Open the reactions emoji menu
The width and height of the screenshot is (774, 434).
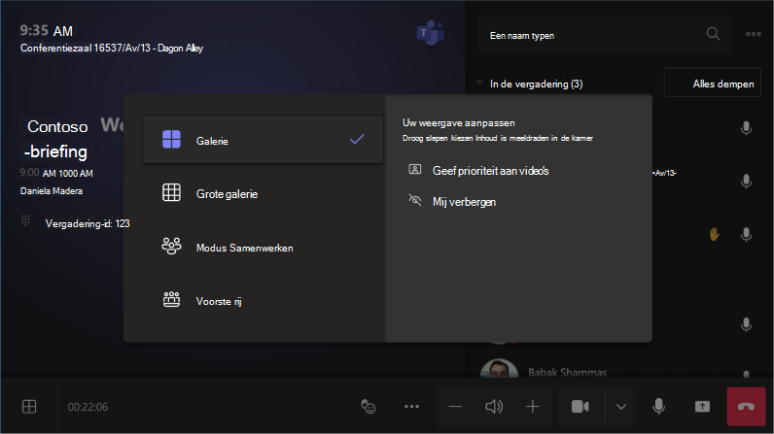tap(369, 407)
